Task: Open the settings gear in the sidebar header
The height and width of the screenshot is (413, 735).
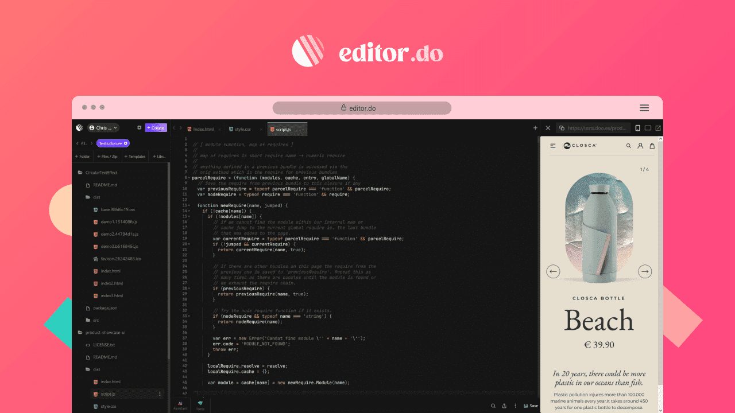Action: [139, 128]
